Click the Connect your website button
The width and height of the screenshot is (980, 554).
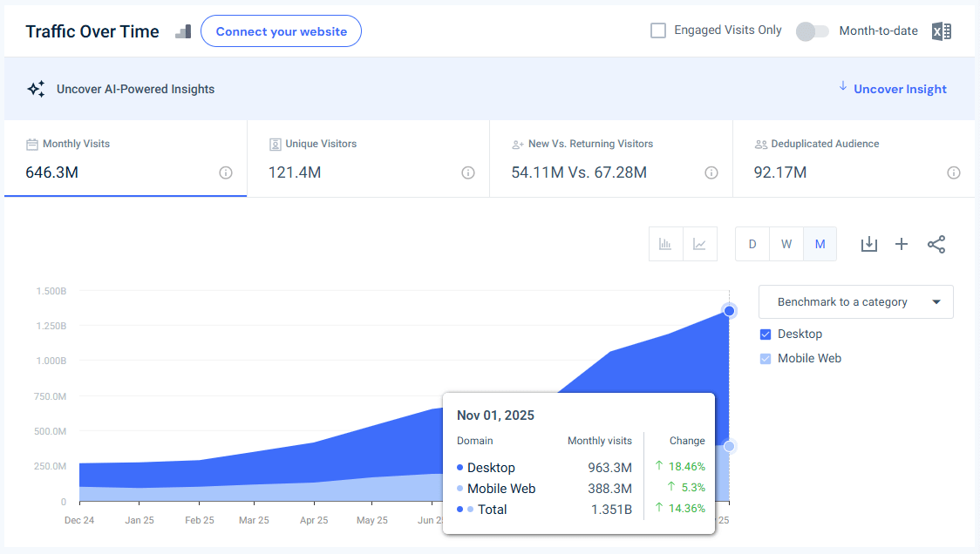point(281,30)
